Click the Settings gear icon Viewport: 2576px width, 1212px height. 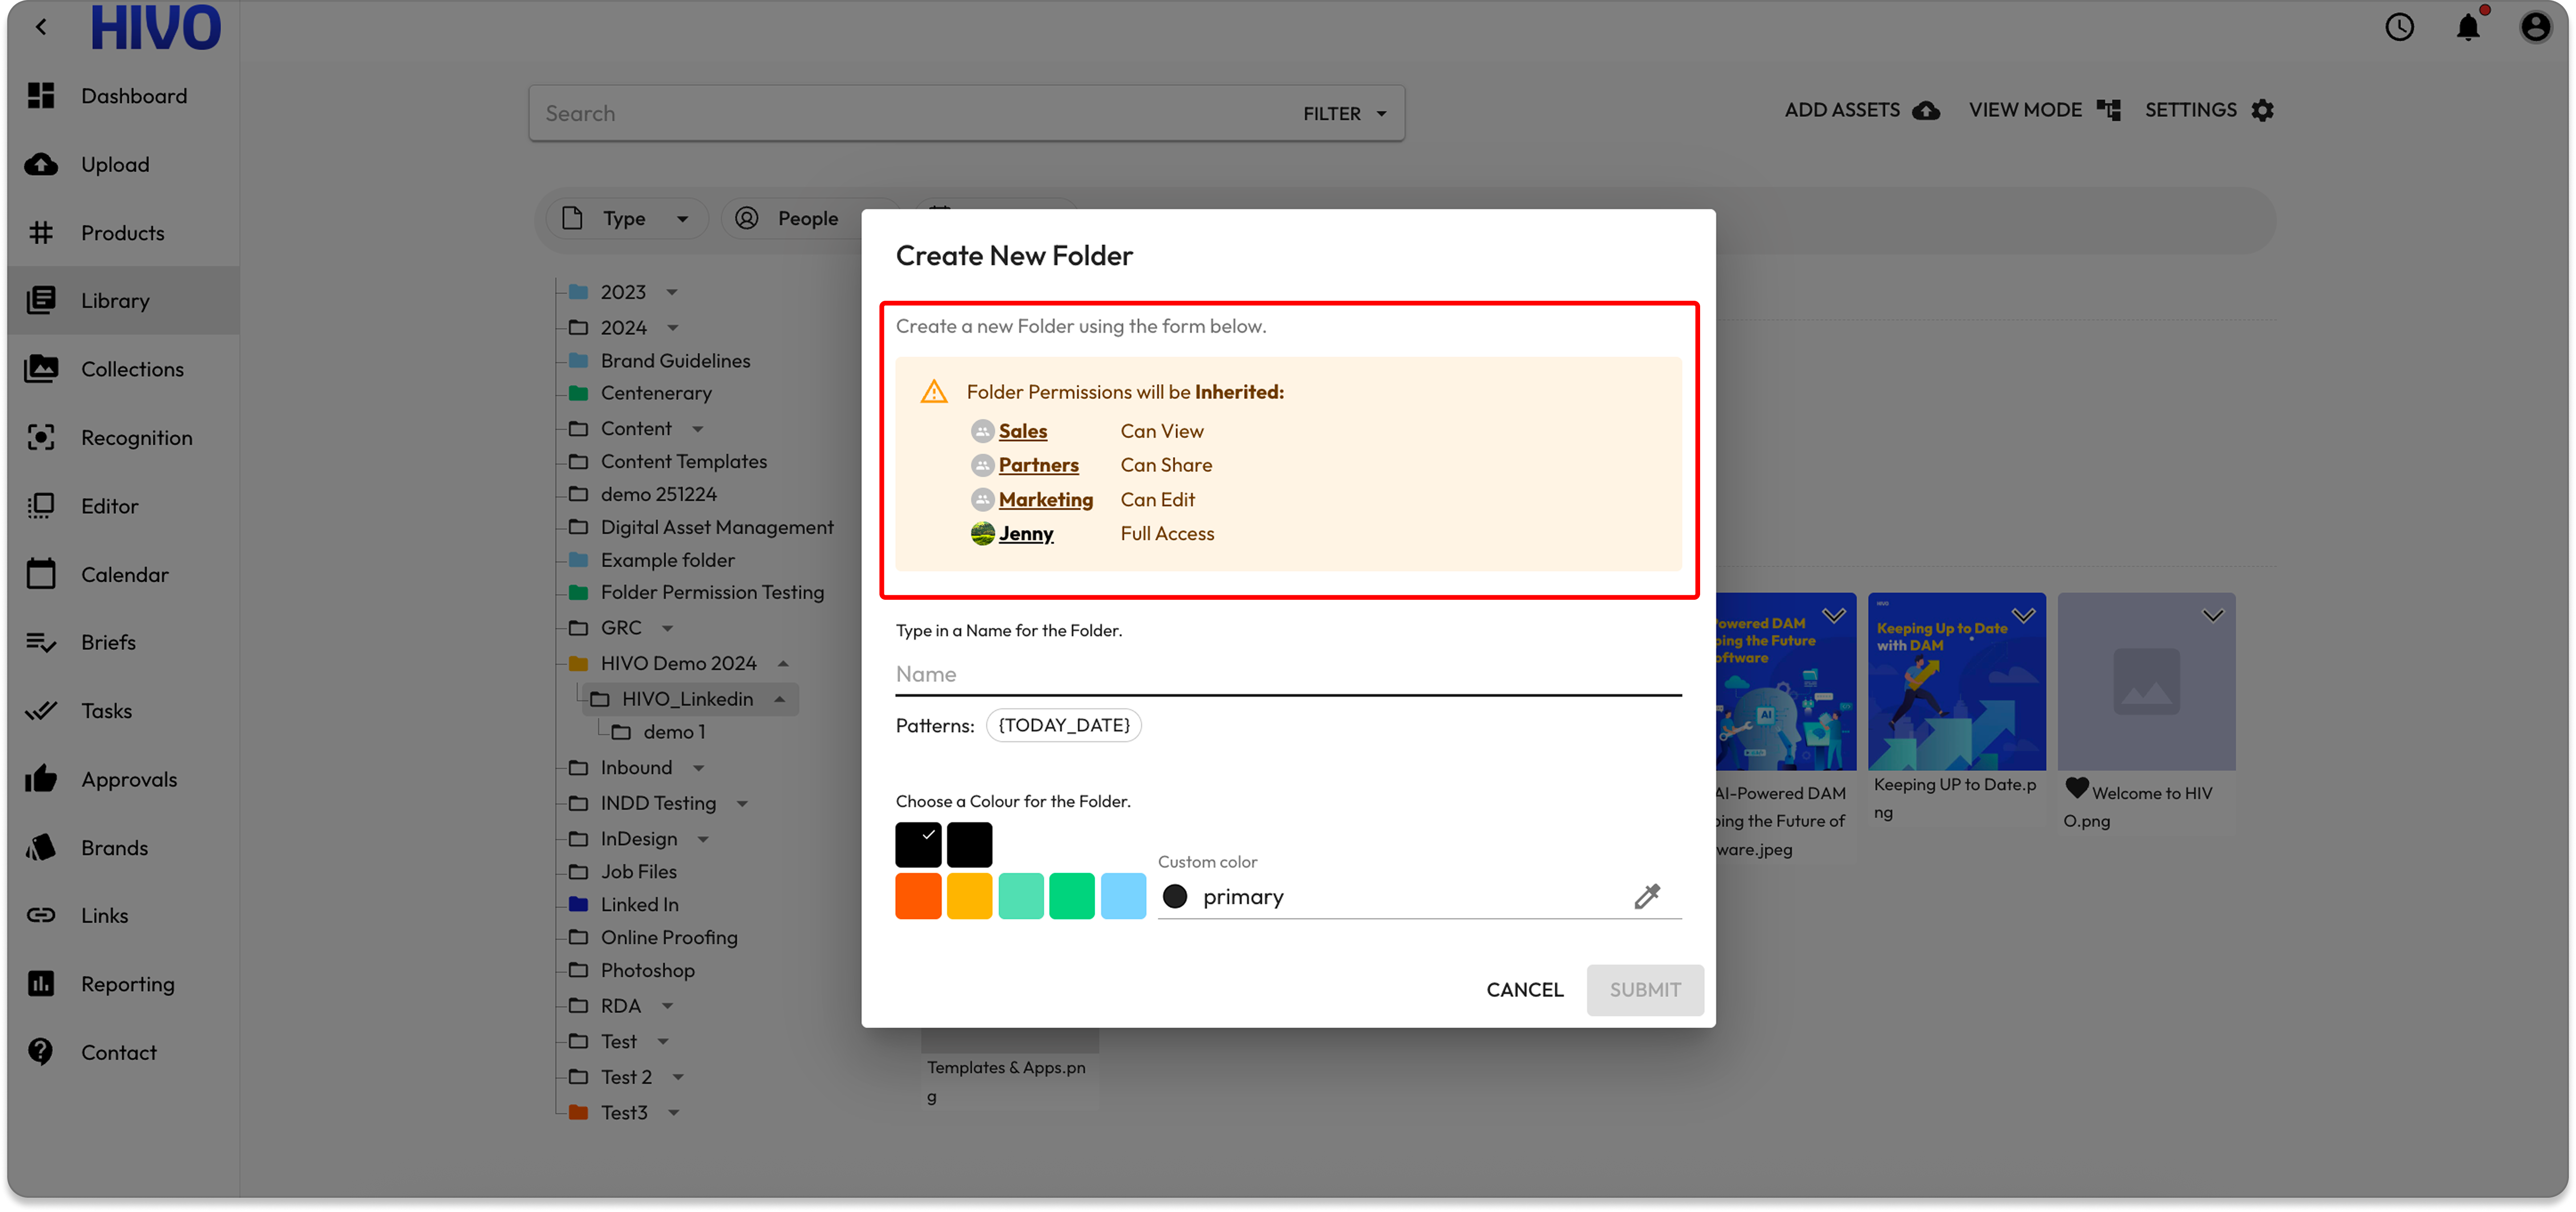tap(2262, 111)
